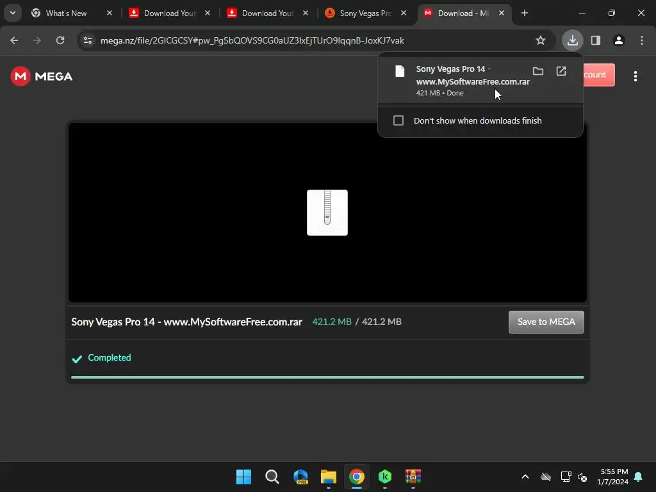The image size is (656, 492).
Task: Toggle the Chrome downloads bubble icon
Action: (572, 40)
